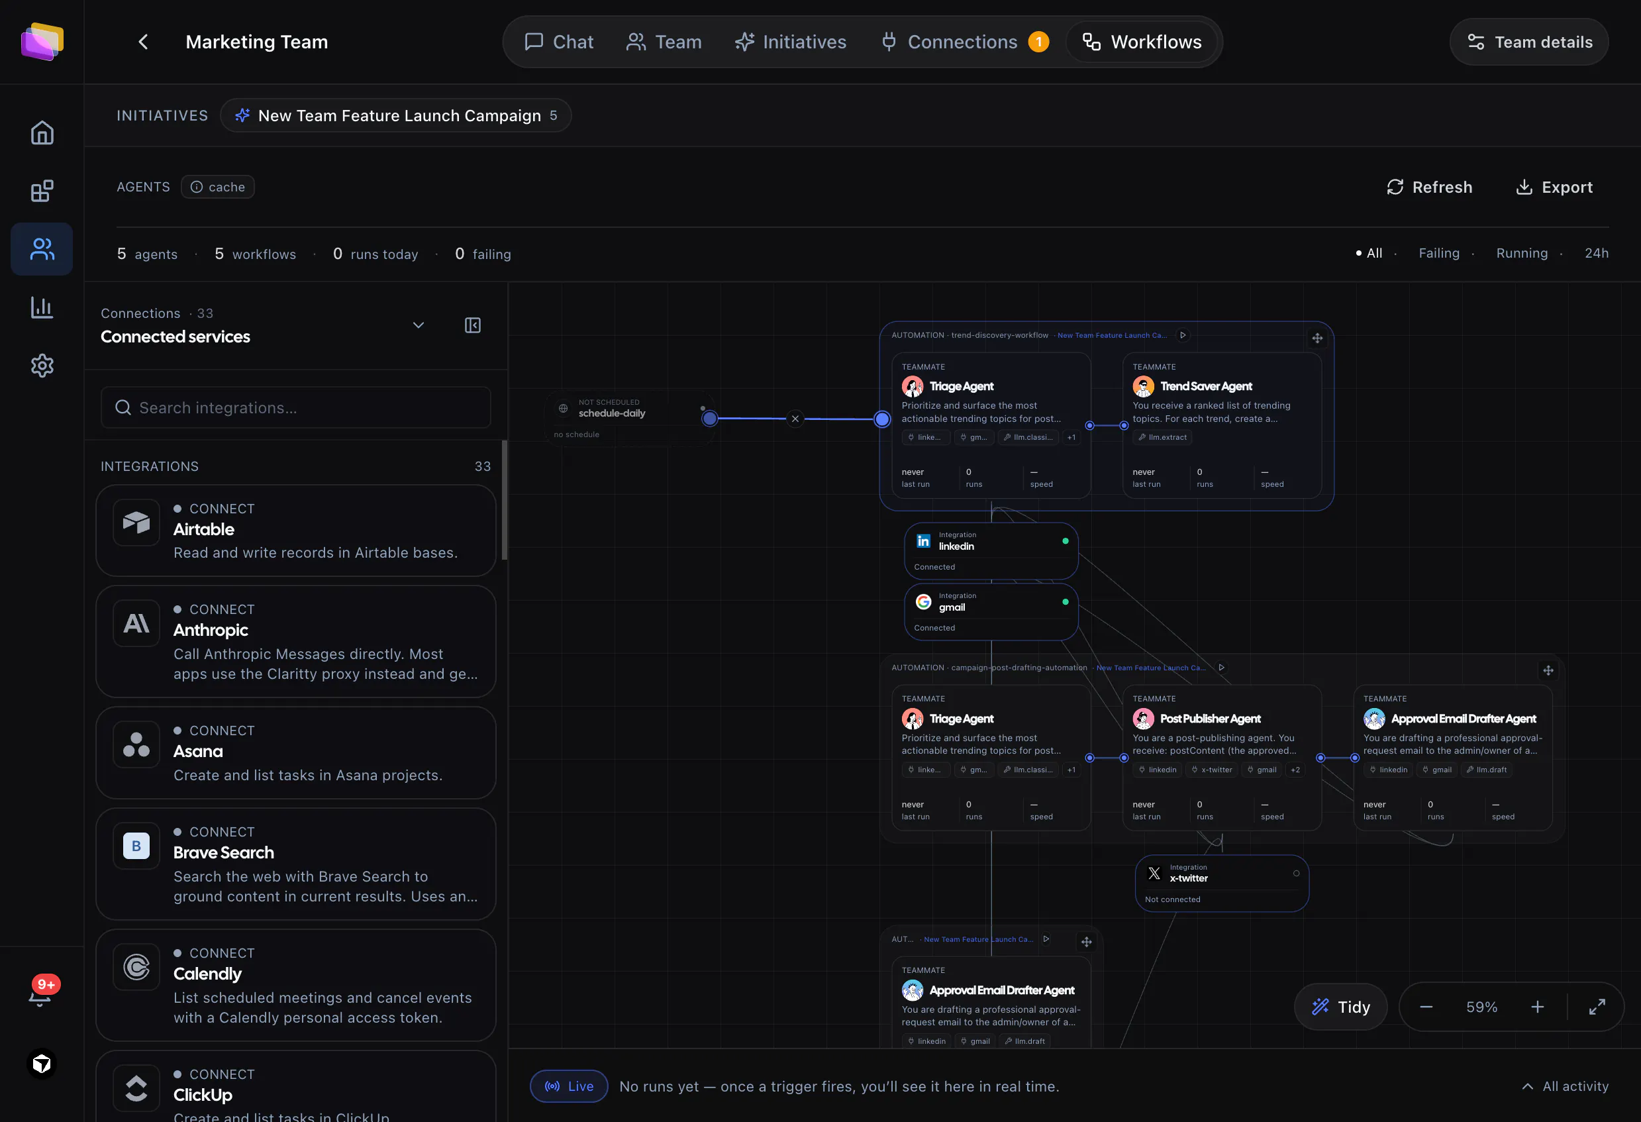Screen dimensions: 1641x1122
Task: Enter fullscreen canvas view
Action: [x=1597, y=1006]
